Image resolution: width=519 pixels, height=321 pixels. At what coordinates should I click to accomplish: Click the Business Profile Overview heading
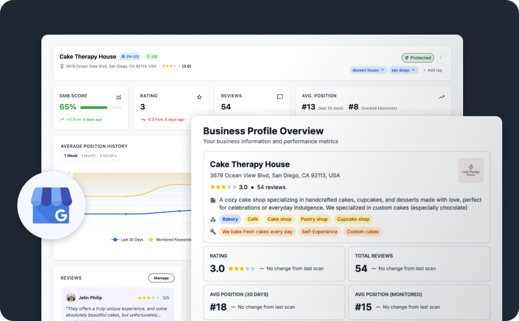tap(263, 131)
